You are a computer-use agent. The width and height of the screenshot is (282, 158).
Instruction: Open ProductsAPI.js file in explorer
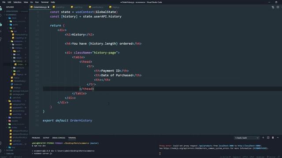pos(20,35)
